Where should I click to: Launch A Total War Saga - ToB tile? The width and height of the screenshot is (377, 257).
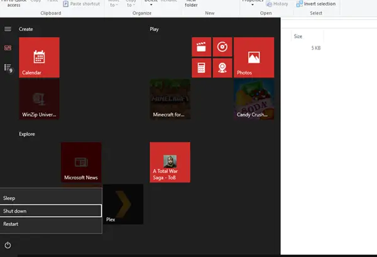170,162
